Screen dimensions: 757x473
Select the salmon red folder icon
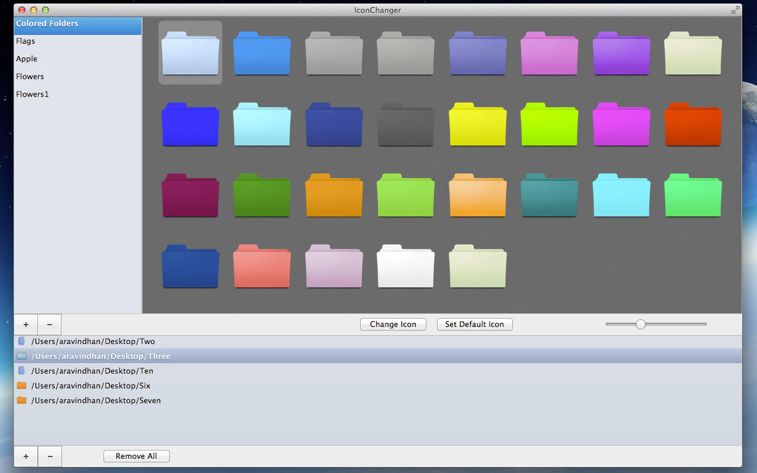click(262, 267)
